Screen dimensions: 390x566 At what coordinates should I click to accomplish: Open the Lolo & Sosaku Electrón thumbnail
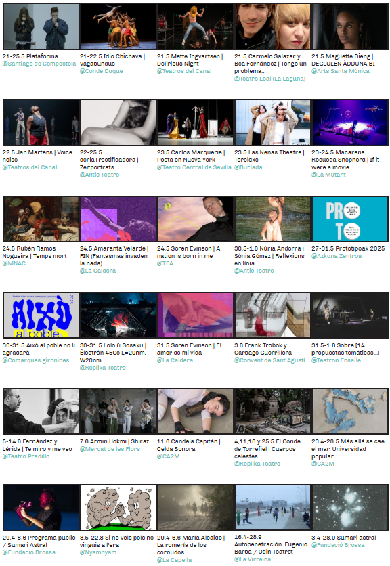[x=118, y=315]
